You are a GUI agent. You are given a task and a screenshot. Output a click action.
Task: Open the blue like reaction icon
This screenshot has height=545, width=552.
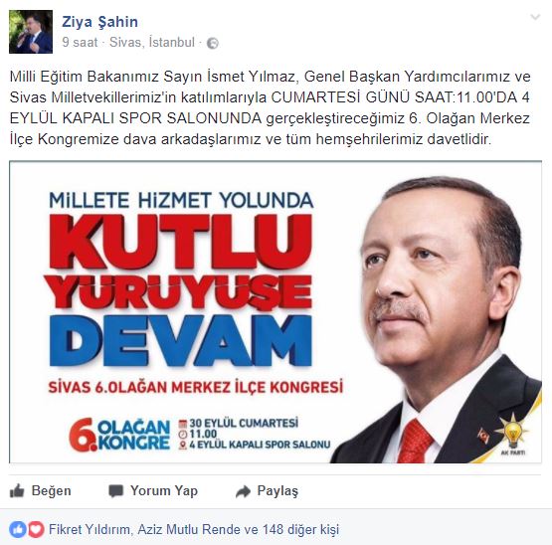click(x=18, y=529)
